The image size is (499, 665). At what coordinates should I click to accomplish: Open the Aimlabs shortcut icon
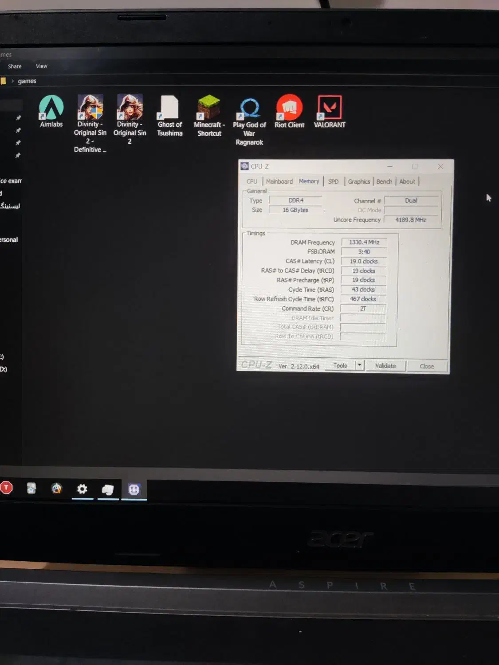coord(51,108)
